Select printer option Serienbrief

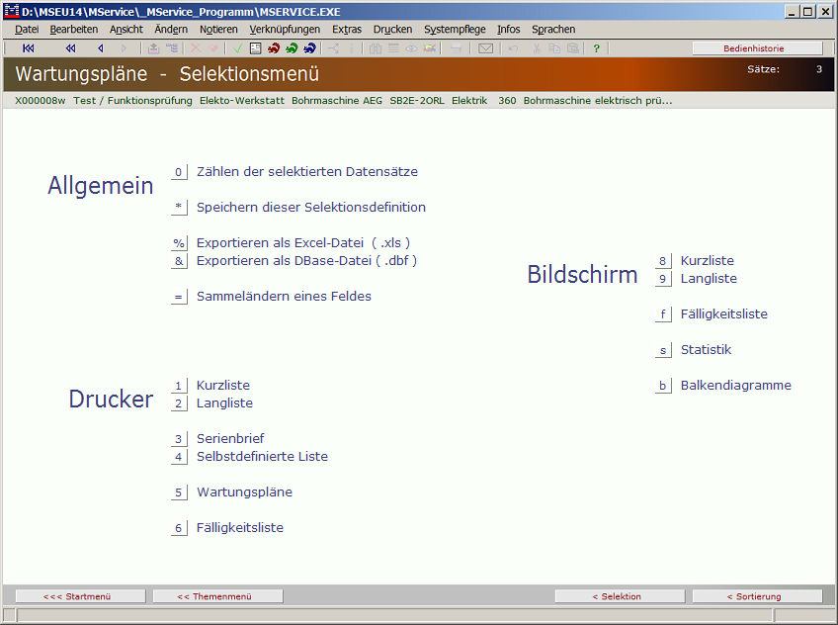click(230, 438)
